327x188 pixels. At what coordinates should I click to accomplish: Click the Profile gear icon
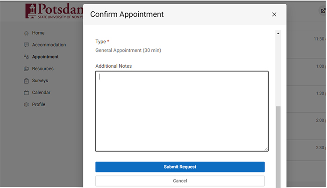point(26,104)
